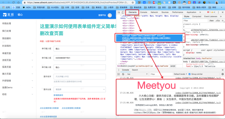
Task: Click the 点击这里查看数据源 link
Action: [48, 117]
